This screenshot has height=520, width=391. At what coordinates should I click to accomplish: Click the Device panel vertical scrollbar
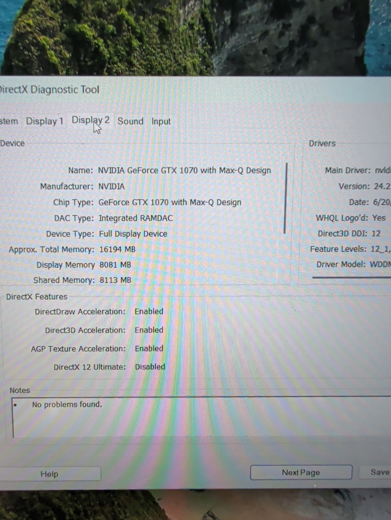pos(285,198)
